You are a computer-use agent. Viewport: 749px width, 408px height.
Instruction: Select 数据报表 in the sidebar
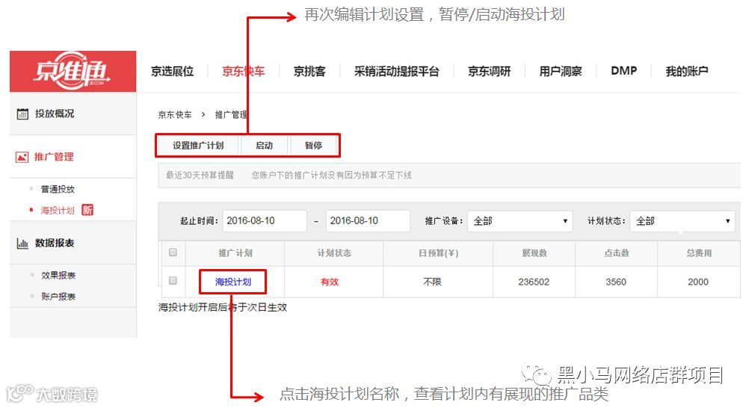55,243
